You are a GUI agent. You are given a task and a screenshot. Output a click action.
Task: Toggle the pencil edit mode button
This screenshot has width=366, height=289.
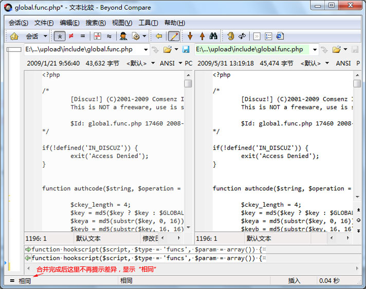tap(174, 36)
